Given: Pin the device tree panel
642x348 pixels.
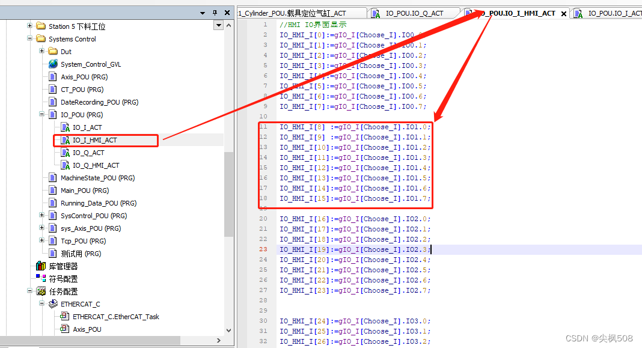Looking at the screenshot, I should point(215,13).
